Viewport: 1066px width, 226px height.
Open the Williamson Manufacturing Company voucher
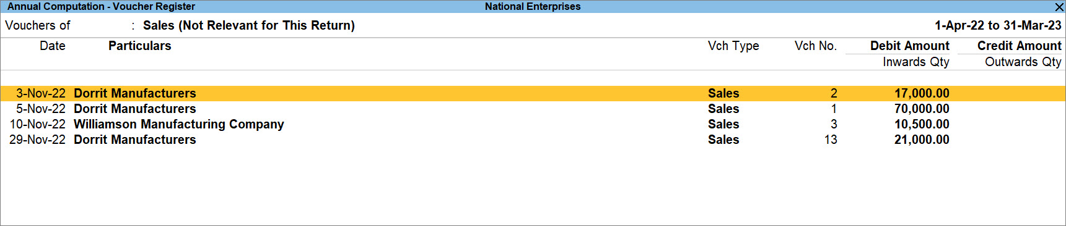[533, 124]
